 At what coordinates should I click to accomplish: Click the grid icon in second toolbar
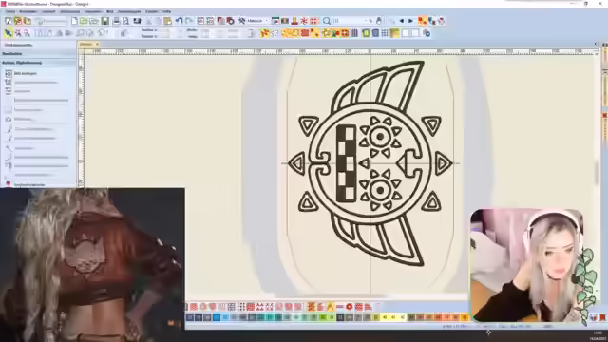click(x=385, y=33)
